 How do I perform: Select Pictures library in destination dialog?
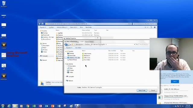tap(71, 70)
